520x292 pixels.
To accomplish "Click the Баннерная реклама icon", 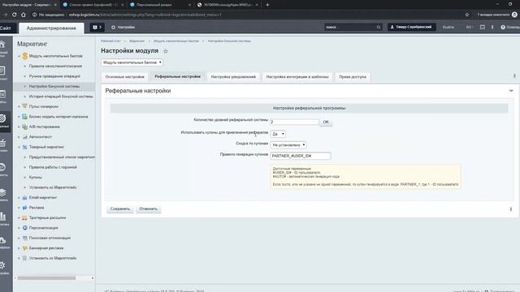I will pyautogui.click(x=24, y=248).
